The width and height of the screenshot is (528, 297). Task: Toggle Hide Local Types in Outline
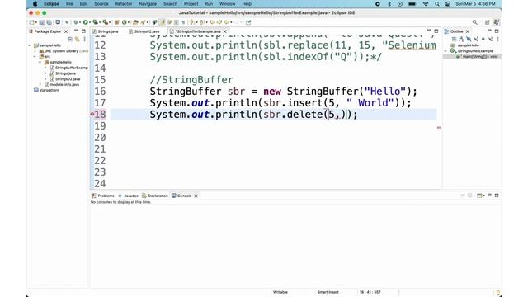491,39
